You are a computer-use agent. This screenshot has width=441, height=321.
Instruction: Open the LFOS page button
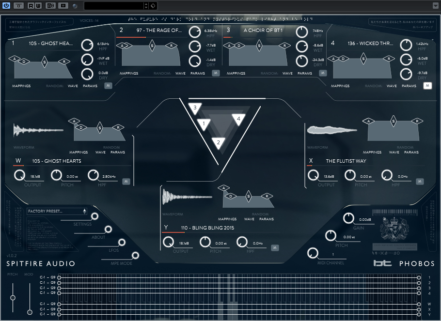click(122, 242)
